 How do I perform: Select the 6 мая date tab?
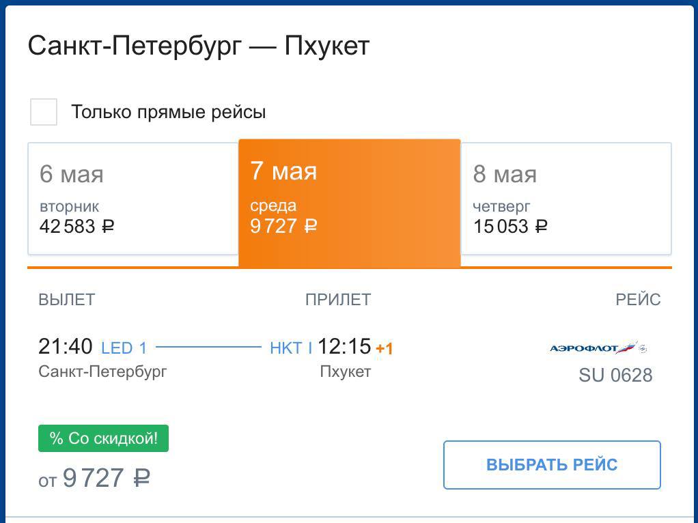(x=132, y=198)
